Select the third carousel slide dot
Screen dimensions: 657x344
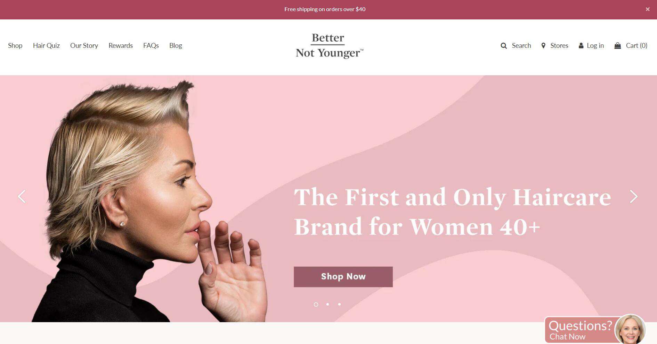pyautogui.click(x=339, y=304)
